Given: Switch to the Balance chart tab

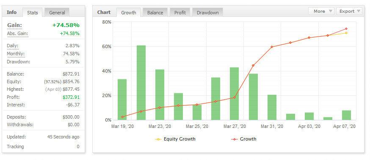Looking at the screenshot, I should point(155,13).
